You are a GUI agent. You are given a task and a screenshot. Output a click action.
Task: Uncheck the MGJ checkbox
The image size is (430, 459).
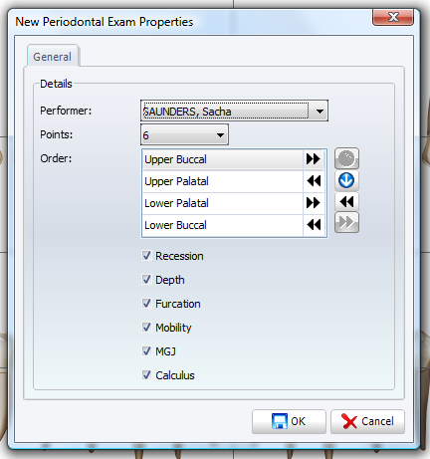point(146,351)
